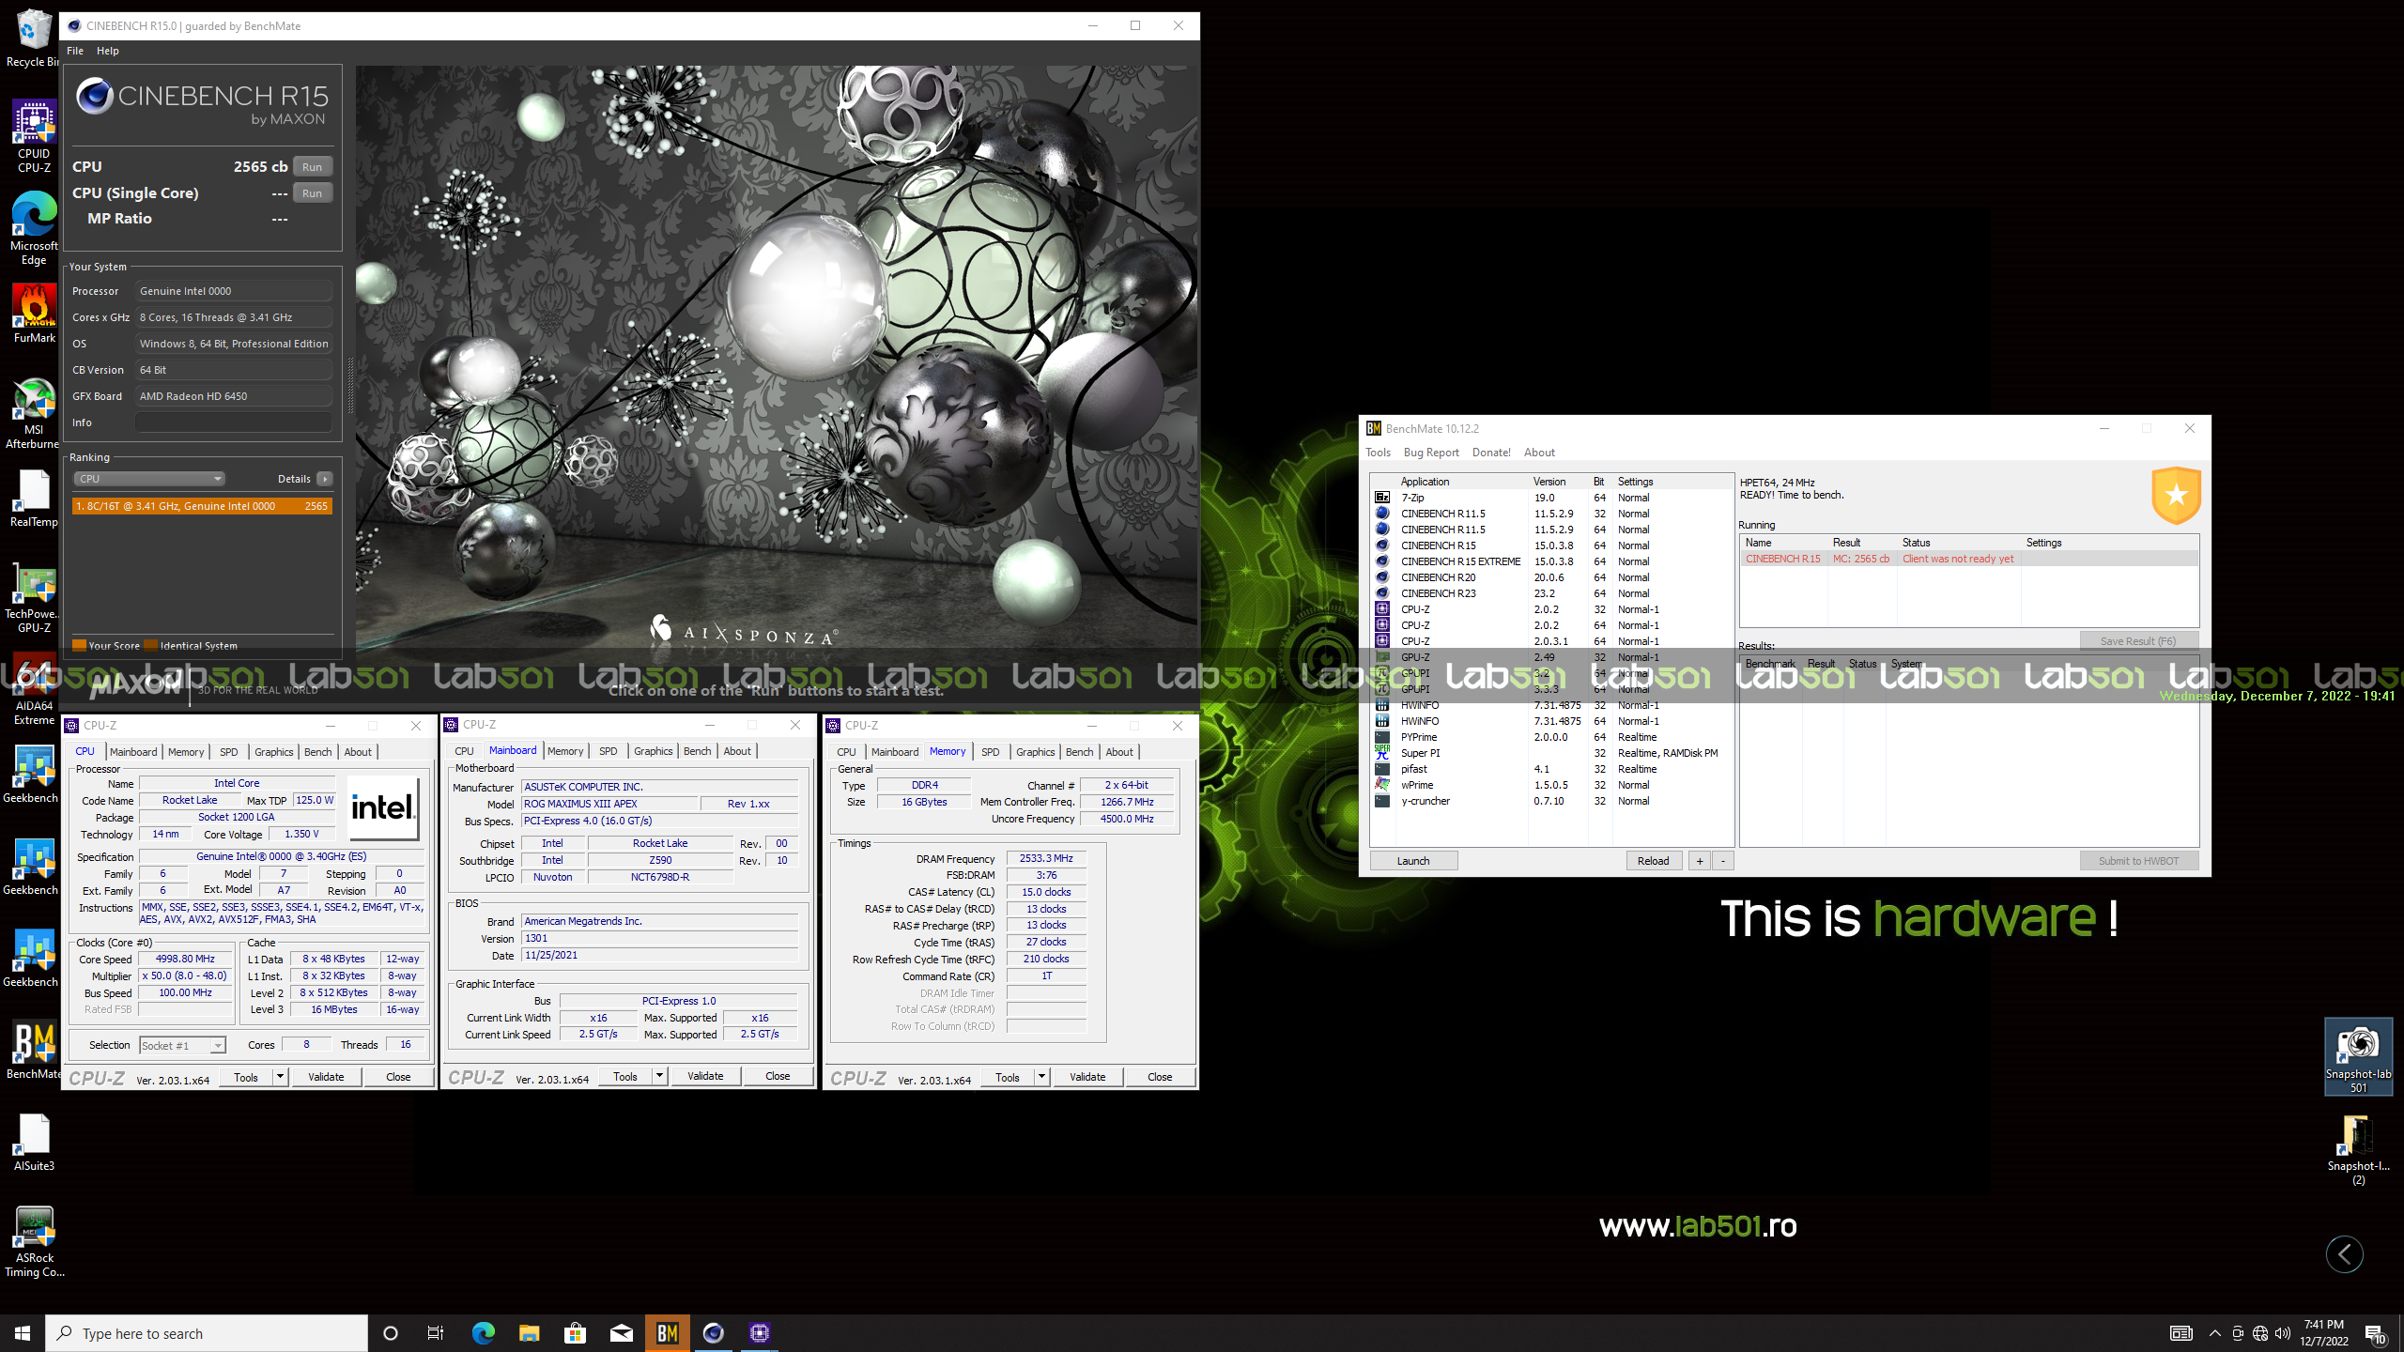Run the CPU (Single Core) test

point(312,193)
